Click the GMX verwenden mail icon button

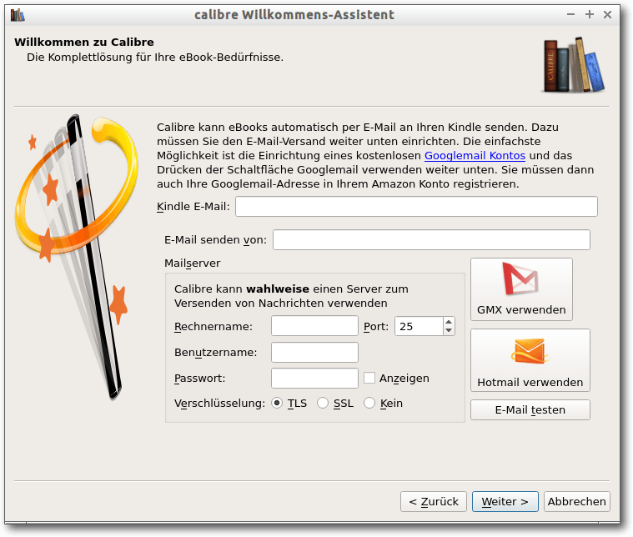521,289
